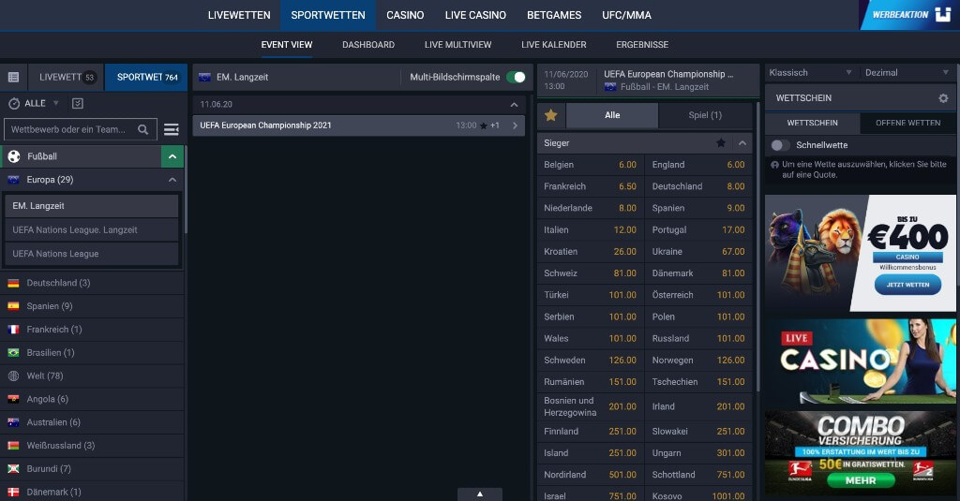Open the Live Casino banner
The image size is (960, 501).
pos(861,361)
